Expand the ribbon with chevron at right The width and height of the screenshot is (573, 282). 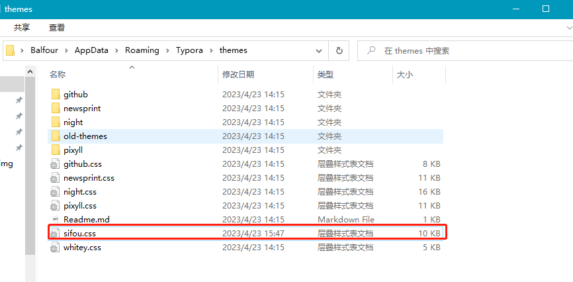569,28
